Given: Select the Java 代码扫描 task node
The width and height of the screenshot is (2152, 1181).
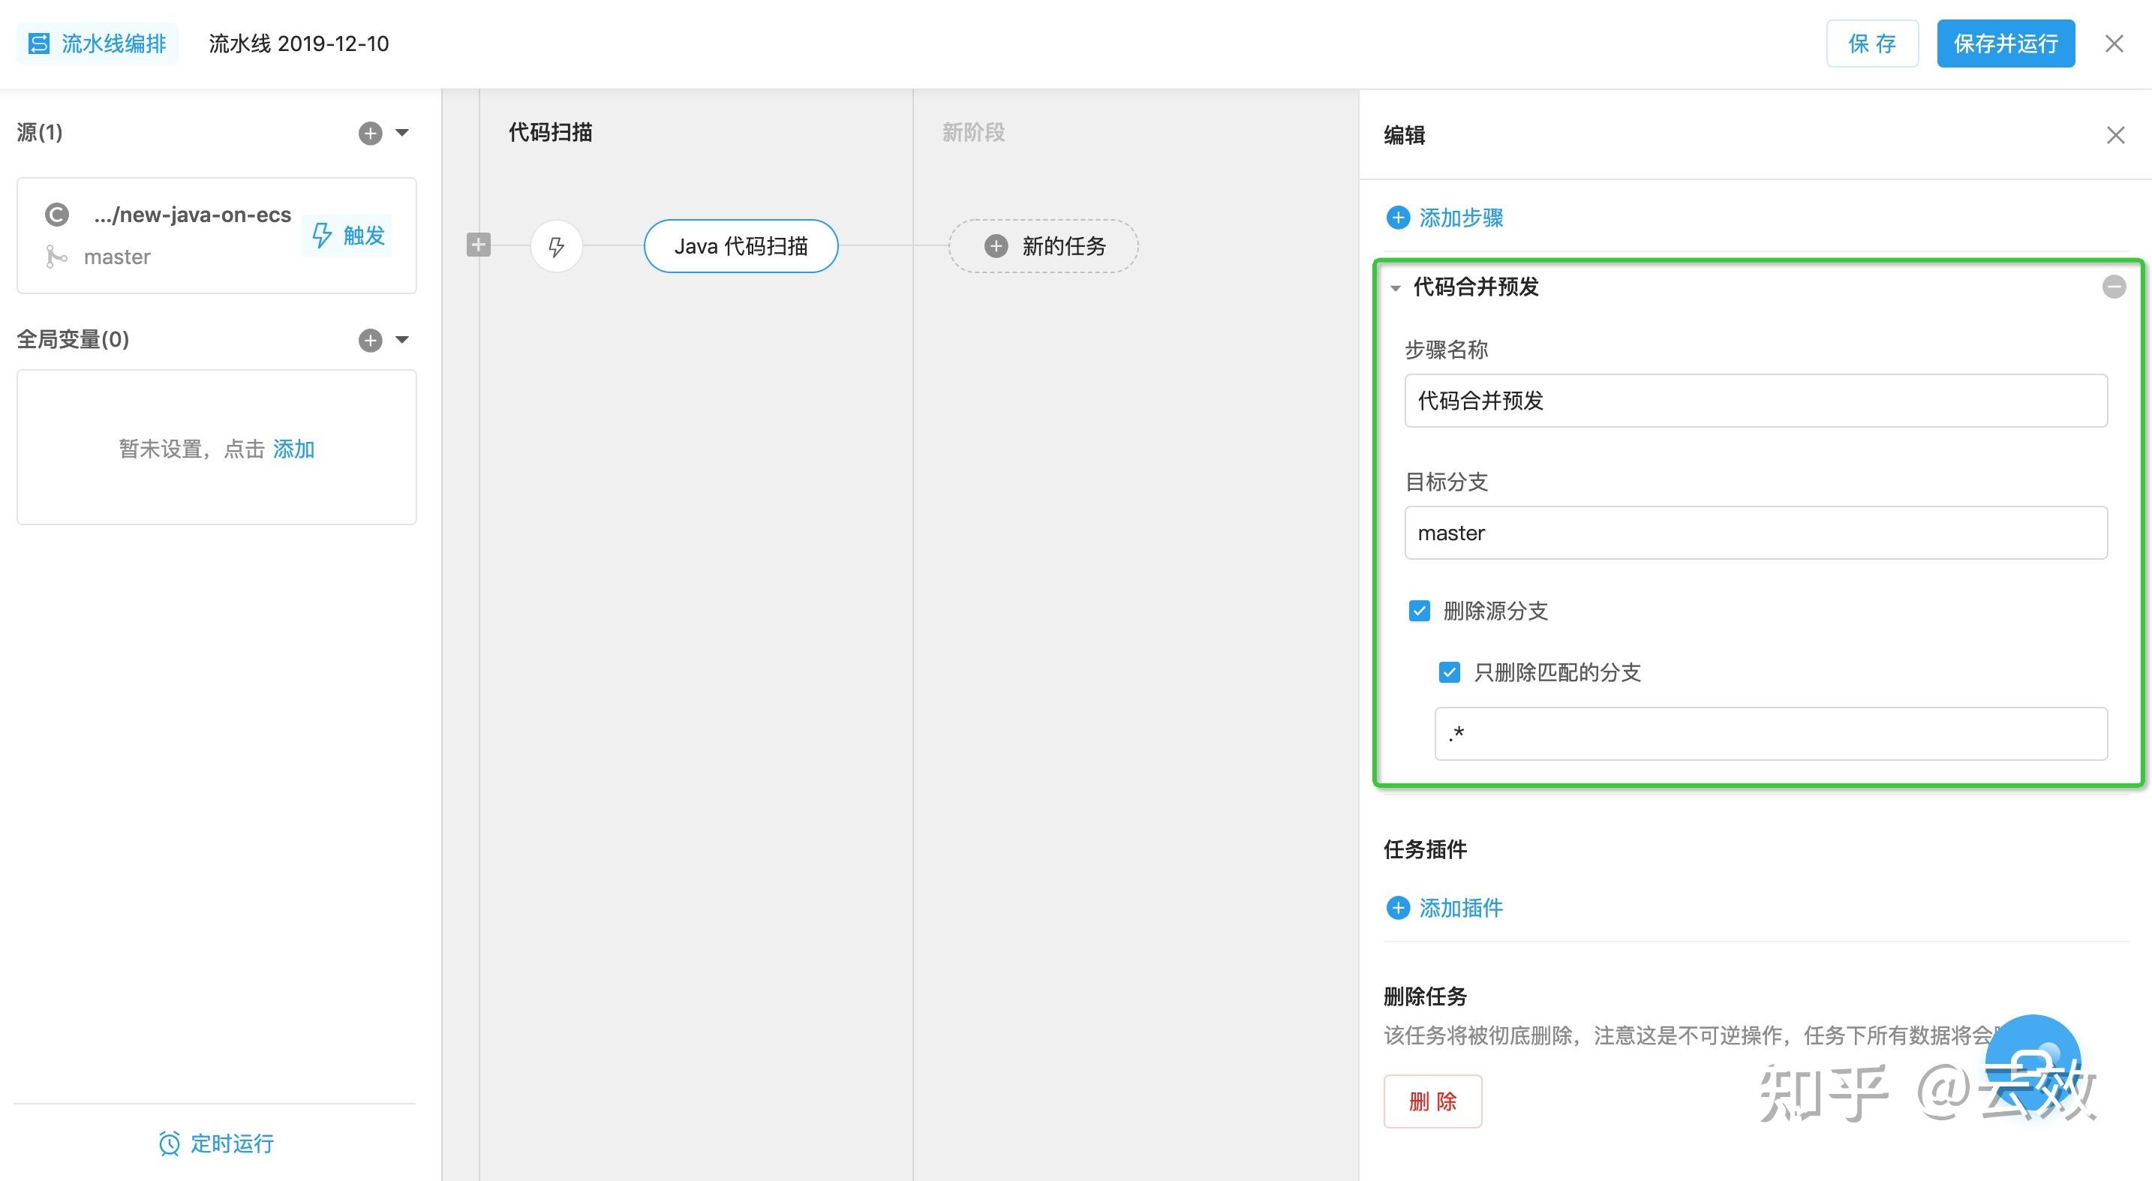Looking at the screenshot, I should [740, 245].
